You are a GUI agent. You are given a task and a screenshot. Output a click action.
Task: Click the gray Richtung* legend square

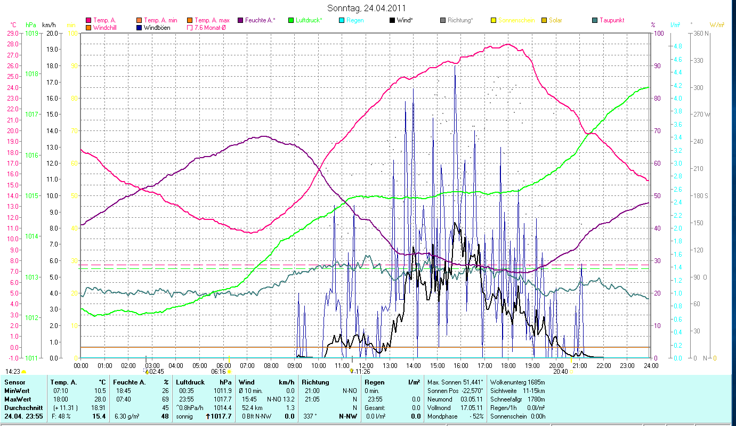(x=442, y=20)
